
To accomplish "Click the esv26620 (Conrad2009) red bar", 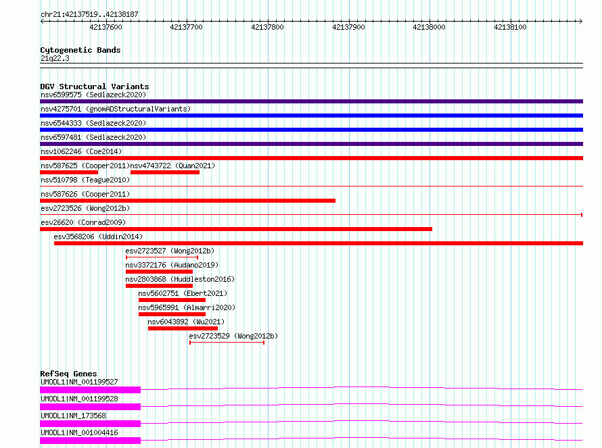I will 236,229.
